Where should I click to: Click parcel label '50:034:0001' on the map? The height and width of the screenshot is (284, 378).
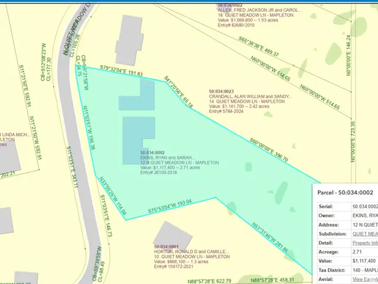pos(167,247)
